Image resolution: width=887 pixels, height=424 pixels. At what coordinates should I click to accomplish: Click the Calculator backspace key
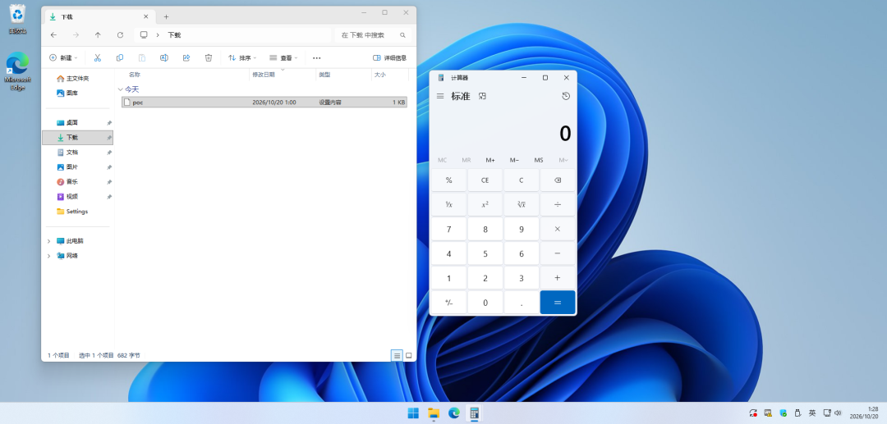557,180
